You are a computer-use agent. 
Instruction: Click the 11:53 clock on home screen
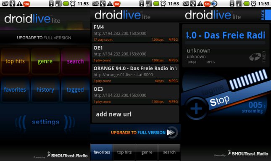[x=83, y=4]
